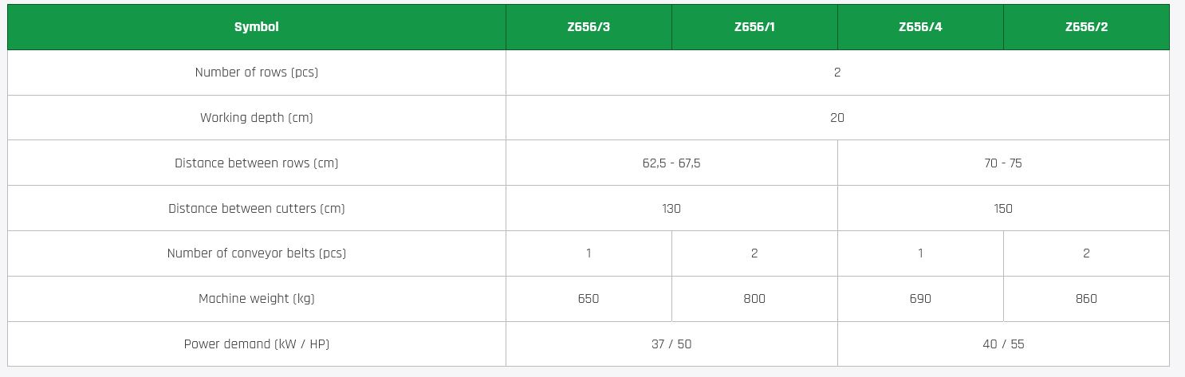The image size is (1185, 377).
Task: Click the Z656/2 column header
Action: 1086,27
